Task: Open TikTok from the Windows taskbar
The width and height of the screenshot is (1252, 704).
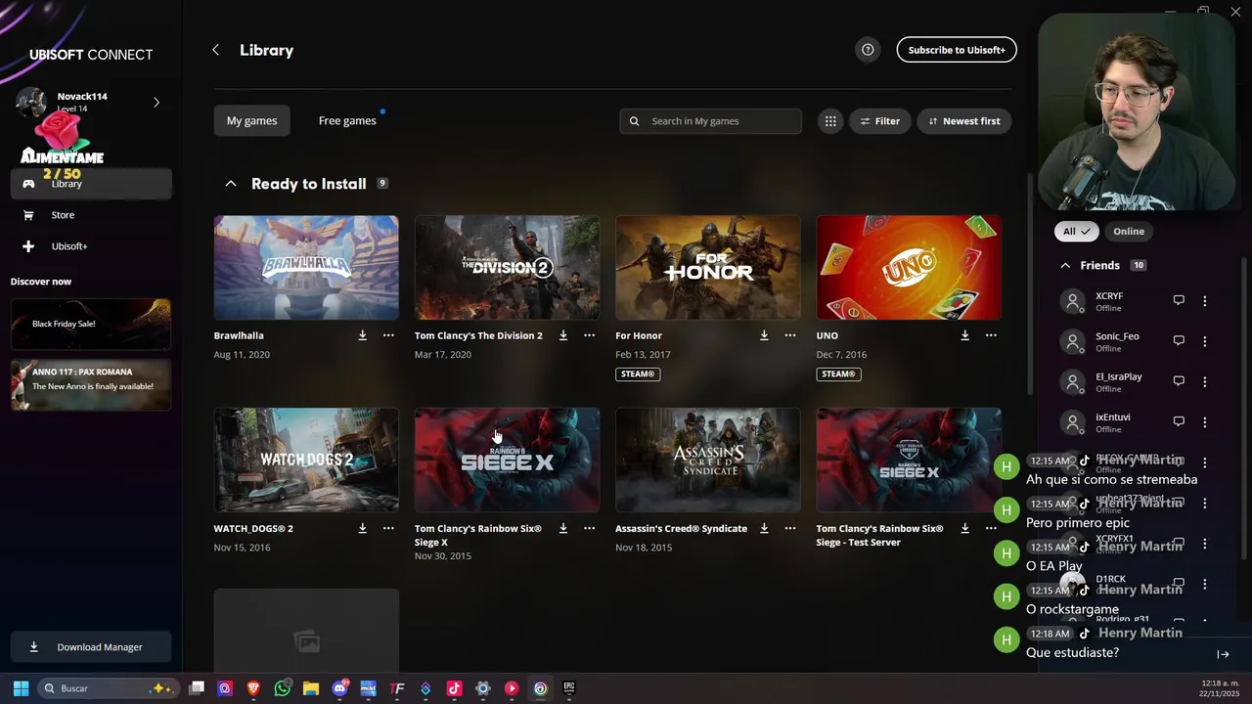Action: pos(454,688)
